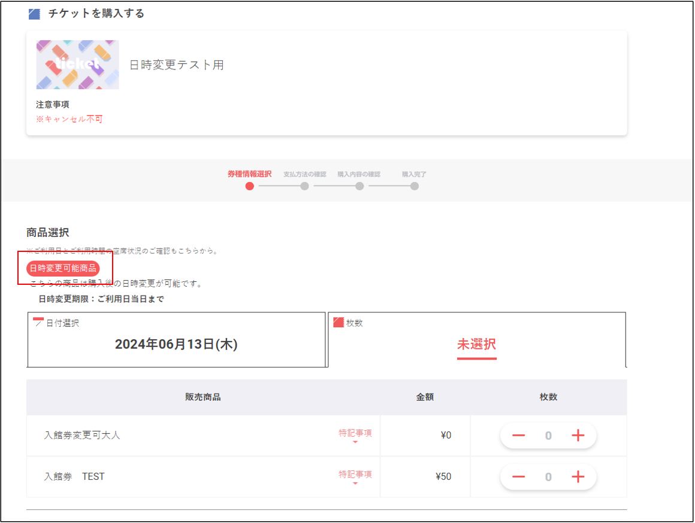Viewport: 695px width, 523px height.
Task: Click the 購入完了 step marker
Action: point(414,186)
